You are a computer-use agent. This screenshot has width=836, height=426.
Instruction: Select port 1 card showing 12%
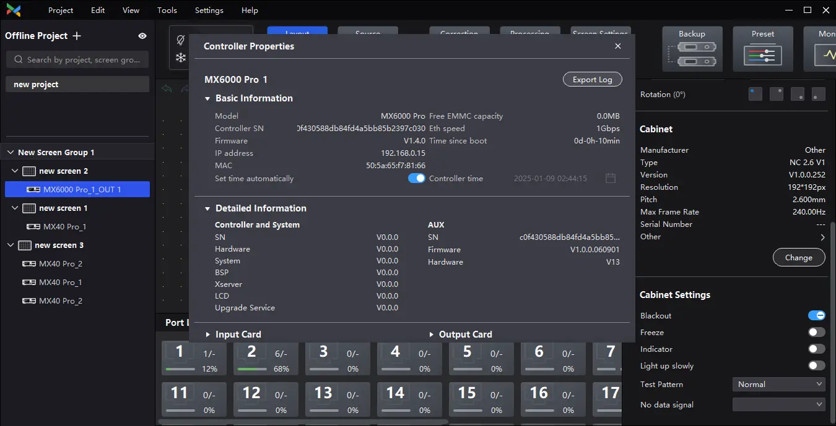(x=194, y=358)
